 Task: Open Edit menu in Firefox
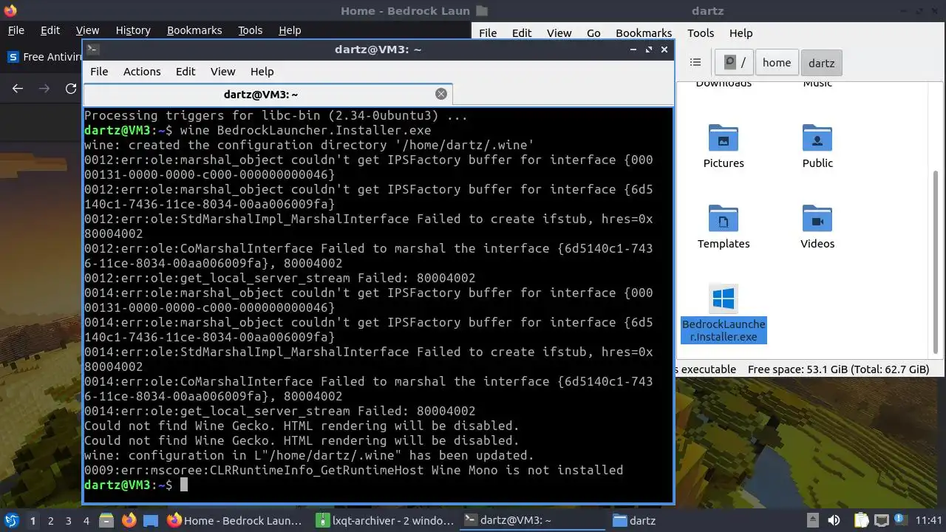coord(50,30)
